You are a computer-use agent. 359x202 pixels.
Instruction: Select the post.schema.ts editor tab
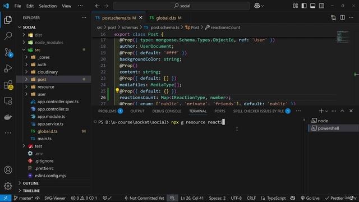(x=118, y=18)
